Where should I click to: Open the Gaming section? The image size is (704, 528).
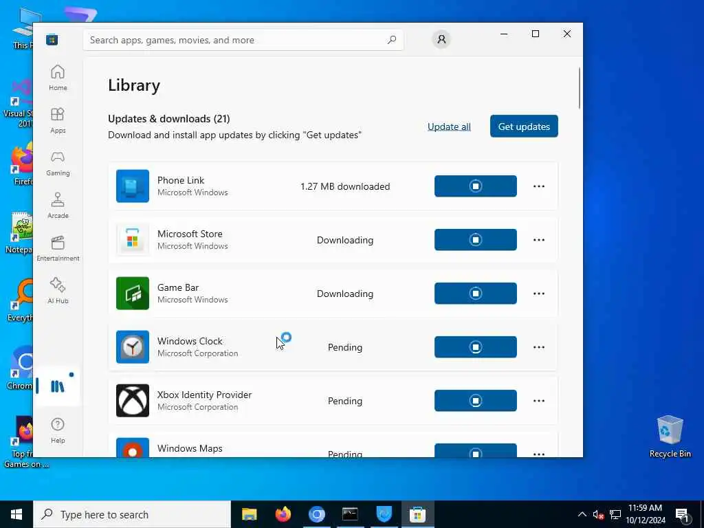(x=58, y=163)
